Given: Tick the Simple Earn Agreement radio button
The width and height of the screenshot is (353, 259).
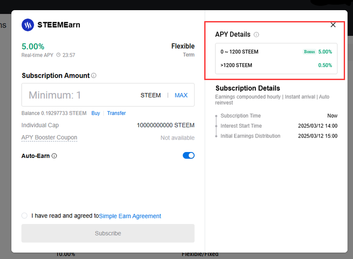Looking at the screenshot, I should [x=24, y=216].
